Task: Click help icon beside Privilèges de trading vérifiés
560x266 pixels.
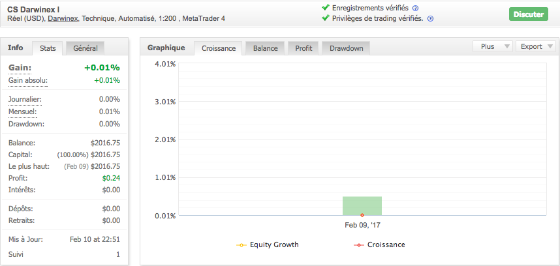Action: pyautogui.click(x=430, y=18)
